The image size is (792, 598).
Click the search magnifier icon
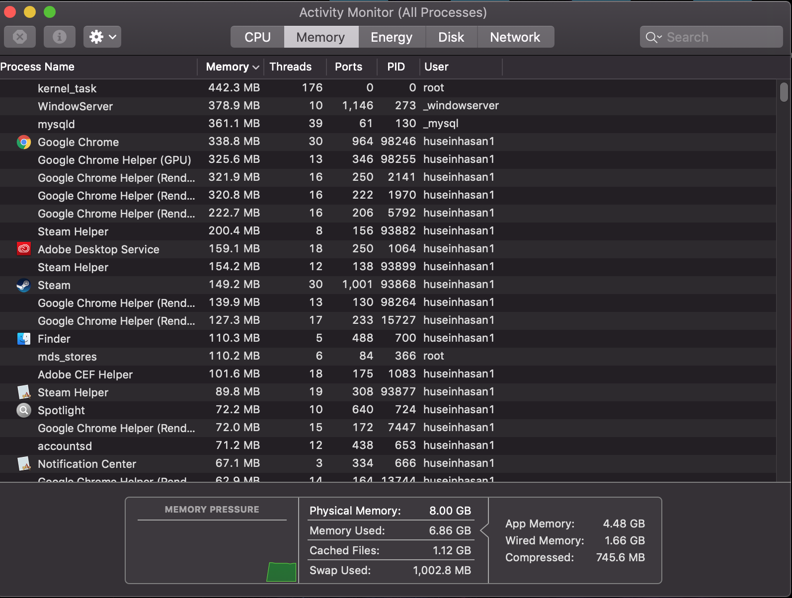point(653,37)
